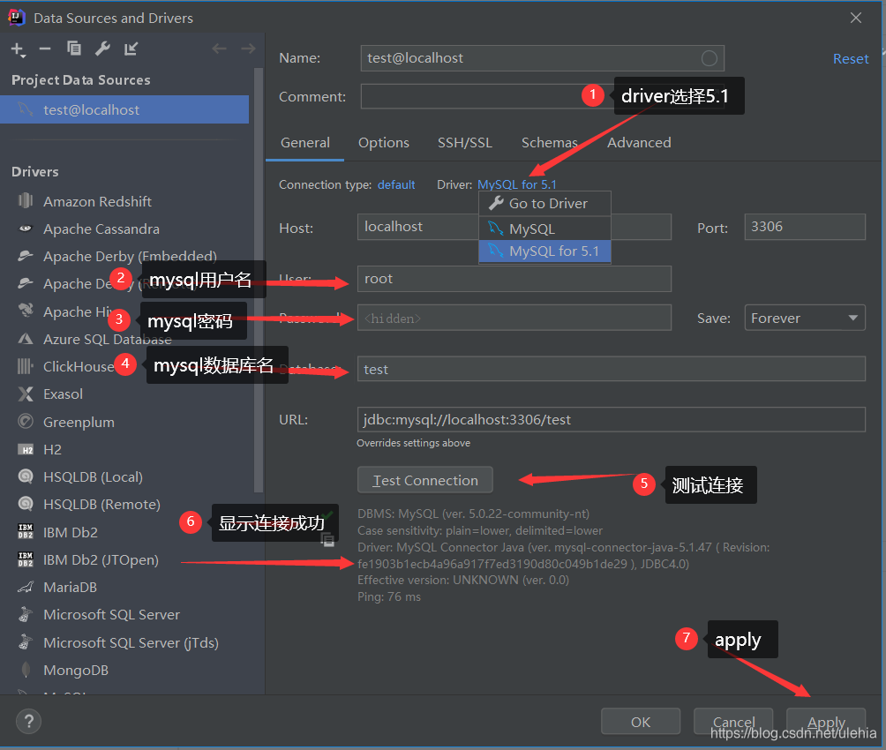Open driver settings wrench icon in toolbar
886x750 pixels.
click(102, 49)
